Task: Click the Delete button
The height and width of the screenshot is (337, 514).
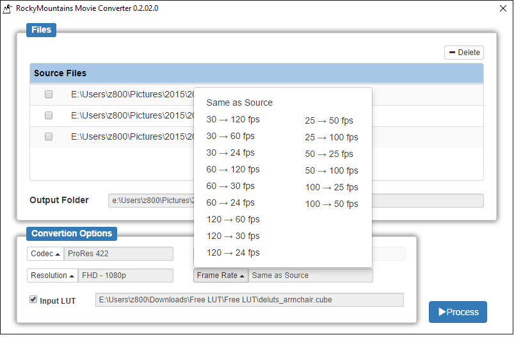Action: [463, 53]
